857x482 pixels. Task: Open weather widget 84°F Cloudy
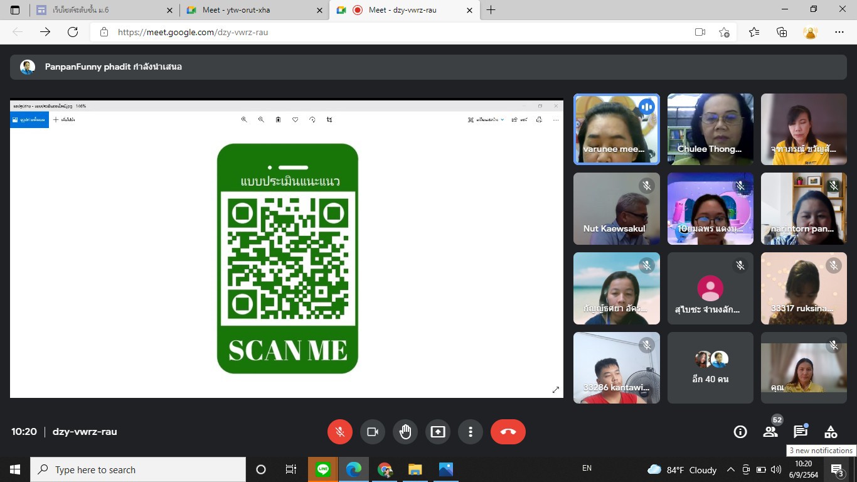click(x=682, y=469)
